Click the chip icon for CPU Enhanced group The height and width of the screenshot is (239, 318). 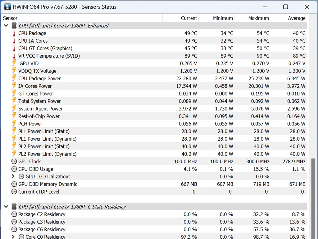[14, 26]
